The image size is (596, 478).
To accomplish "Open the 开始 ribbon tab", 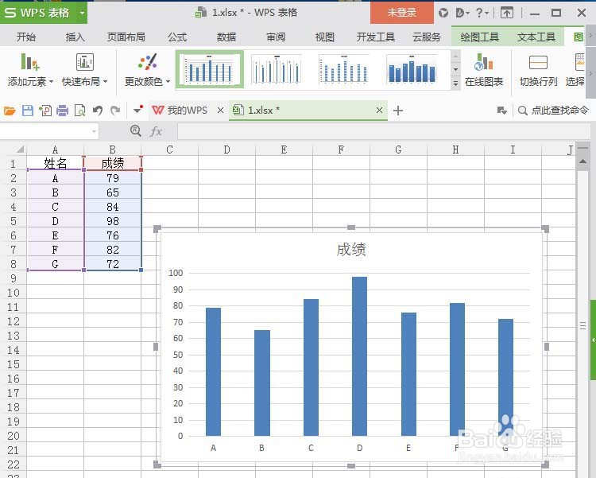I will (26, 37).
